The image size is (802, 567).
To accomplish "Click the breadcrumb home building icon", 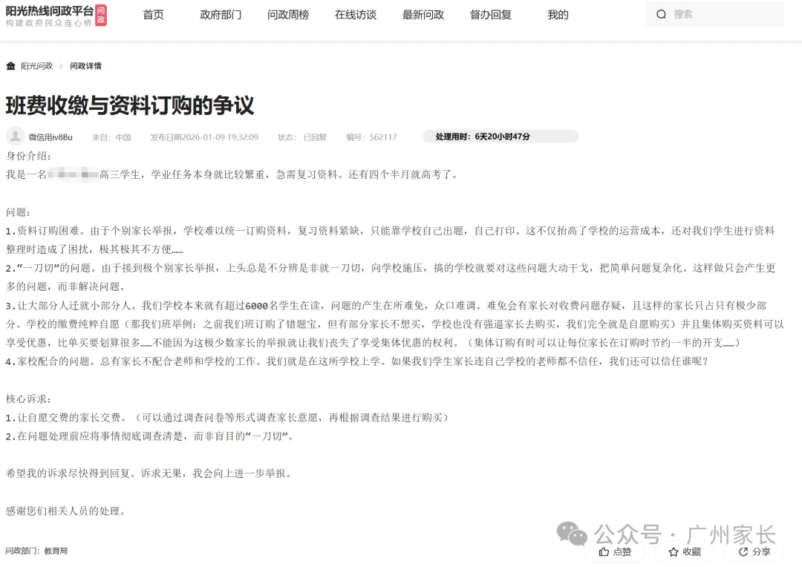I will (10, 65).
